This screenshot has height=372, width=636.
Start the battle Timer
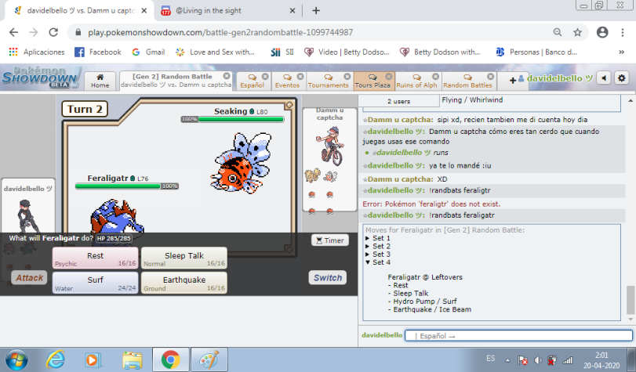coord(329,240)
